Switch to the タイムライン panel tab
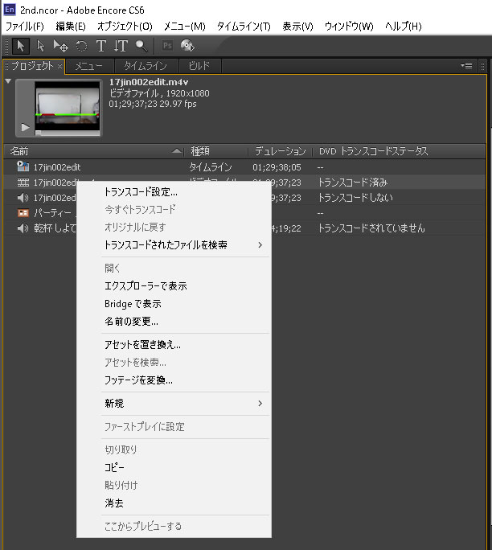The height and width of the screenshot is (550, 492). (146, 66)
